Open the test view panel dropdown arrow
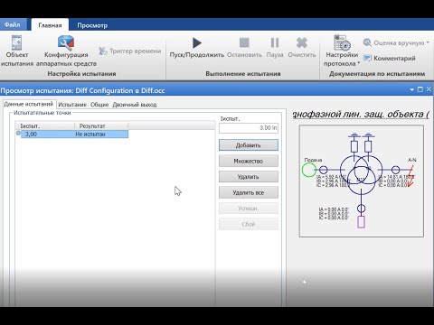 click(412, 89)
